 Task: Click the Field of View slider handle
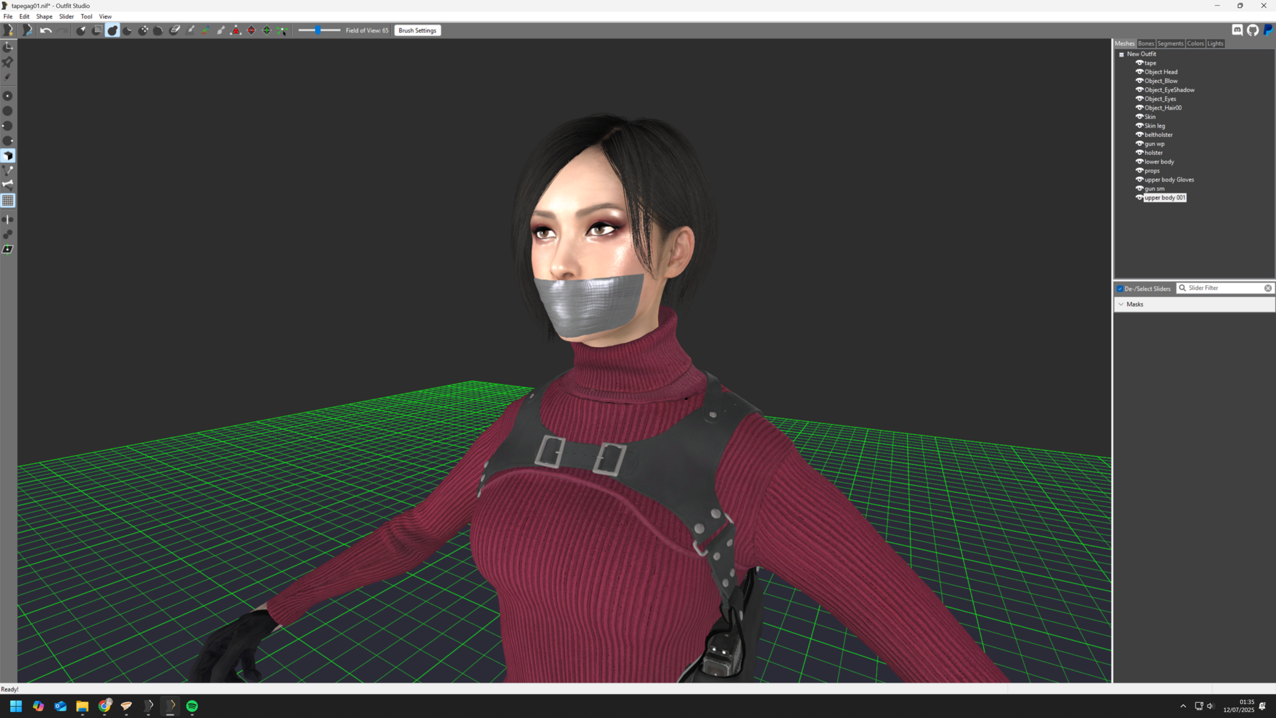click(318, 31)
